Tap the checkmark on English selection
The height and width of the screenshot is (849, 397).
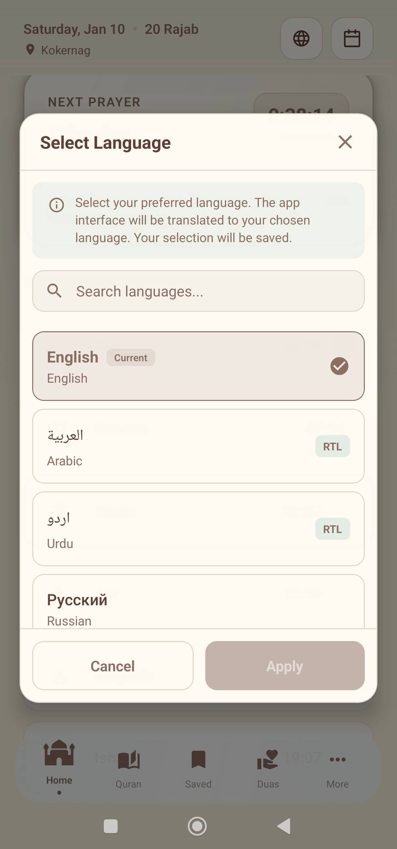coord(340,365)
